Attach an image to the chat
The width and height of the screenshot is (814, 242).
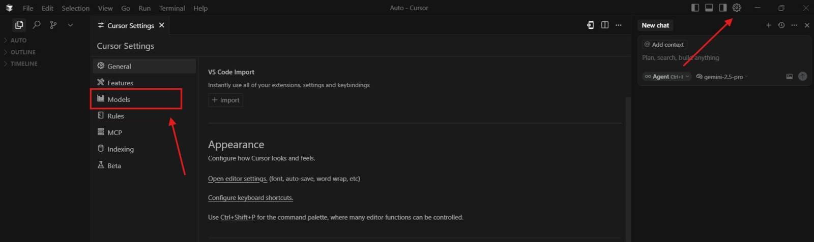[790, 77]
